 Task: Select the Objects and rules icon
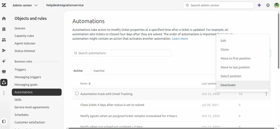click(x=4, y=82)
